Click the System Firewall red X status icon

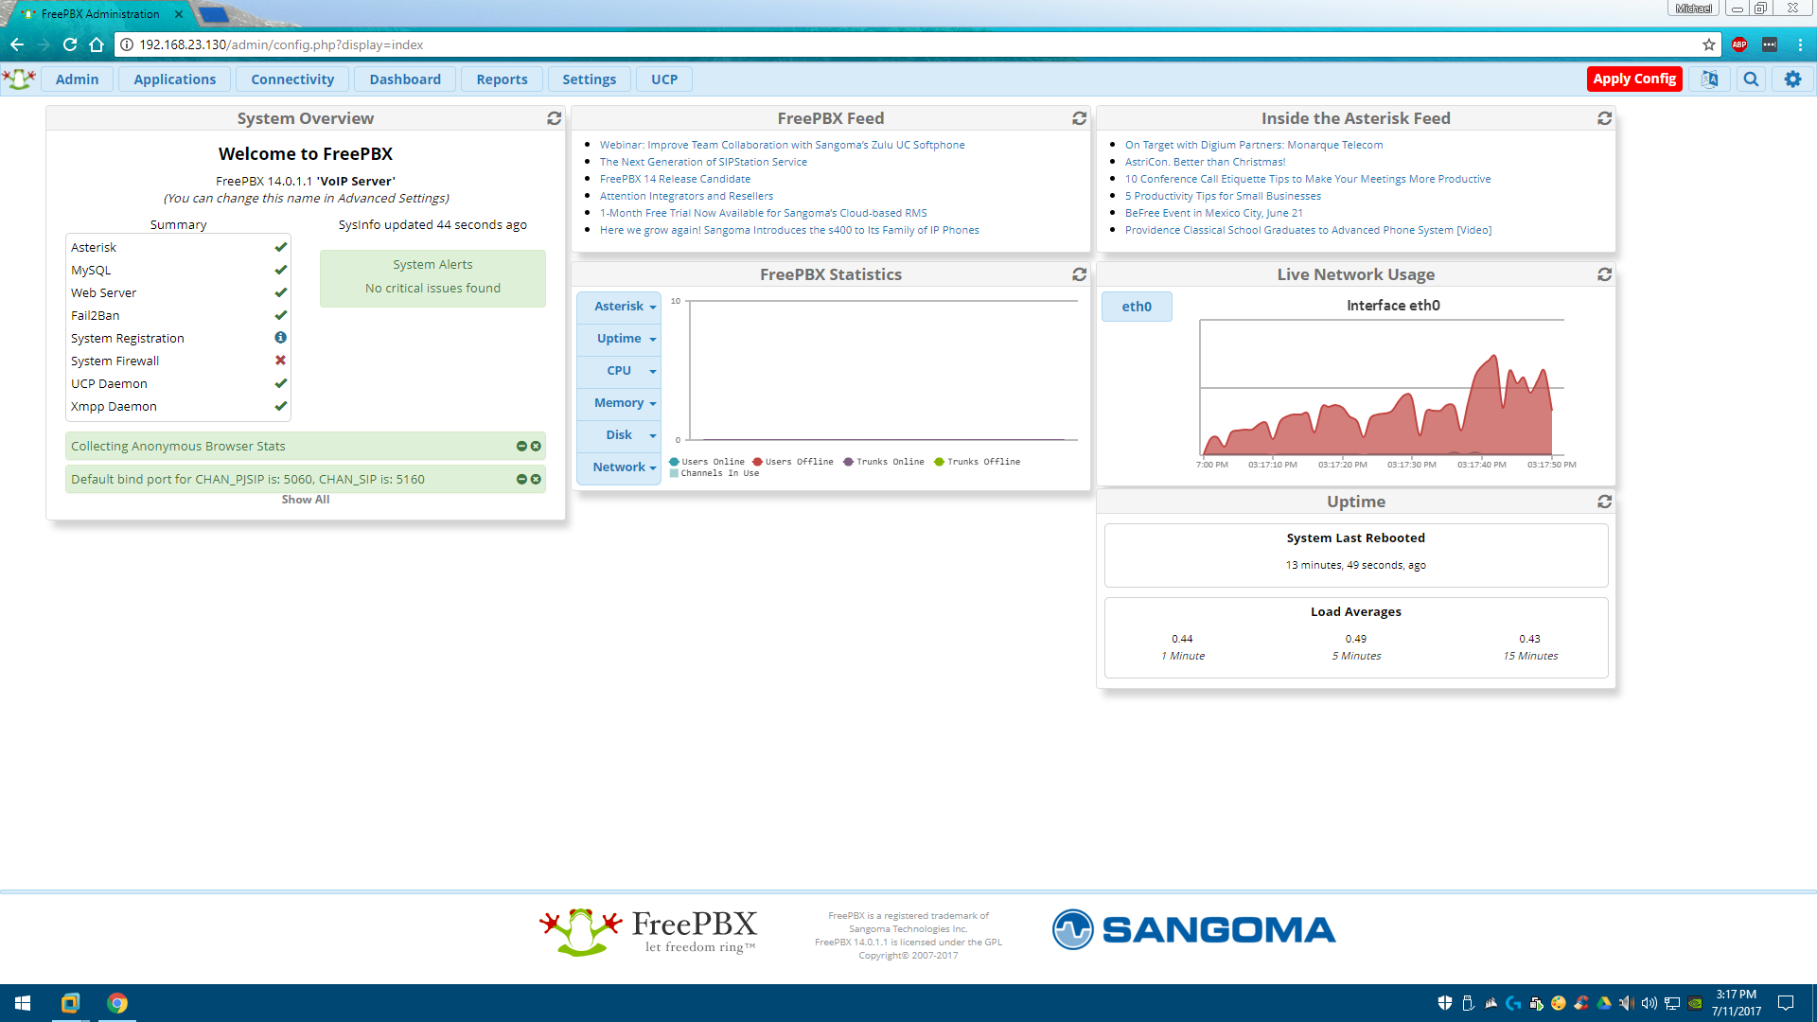[280, 361]
